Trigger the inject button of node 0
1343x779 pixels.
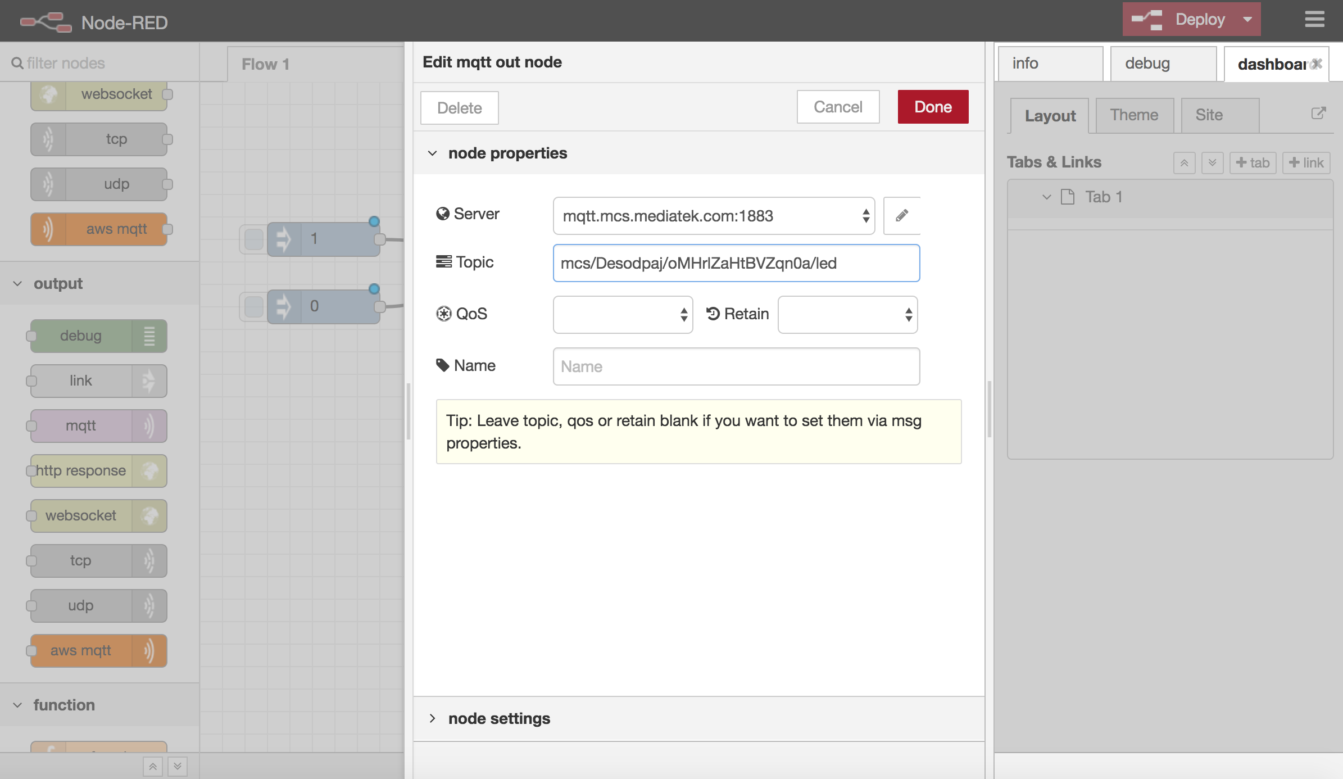click(x=253, y=307)
